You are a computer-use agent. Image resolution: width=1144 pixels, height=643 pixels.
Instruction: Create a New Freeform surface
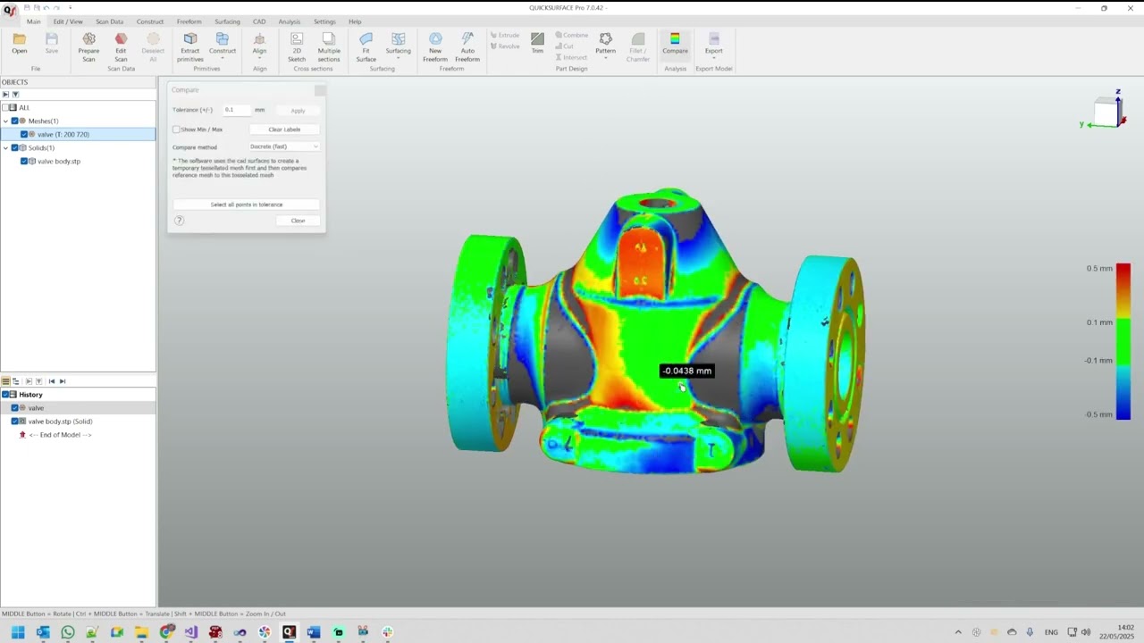435,47
